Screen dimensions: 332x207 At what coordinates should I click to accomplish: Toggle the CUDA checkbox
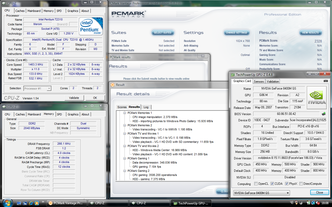click(272, 184)
